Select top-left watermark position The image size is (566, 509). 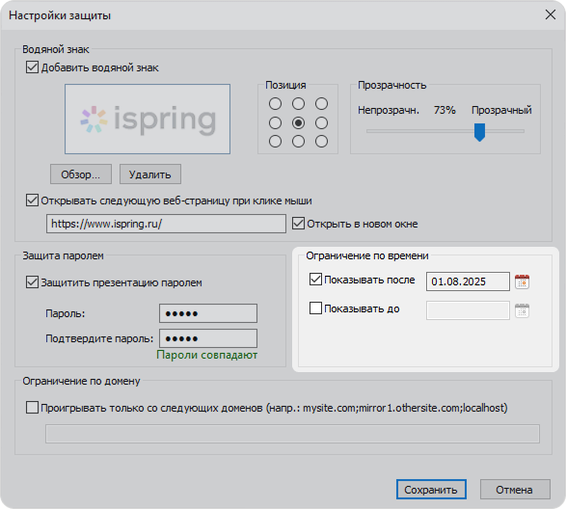275,104
